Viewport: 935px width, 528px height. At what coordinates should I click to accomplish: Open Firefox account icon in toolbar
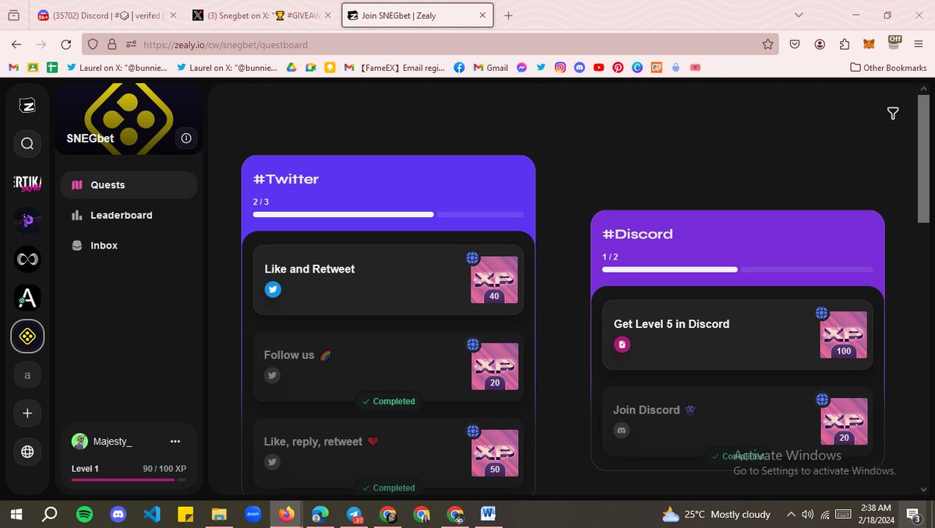(820, 44)
